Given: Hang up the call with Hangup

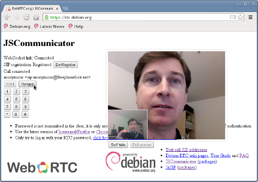Looking at the screenshot, I should [x=27, y=84].
